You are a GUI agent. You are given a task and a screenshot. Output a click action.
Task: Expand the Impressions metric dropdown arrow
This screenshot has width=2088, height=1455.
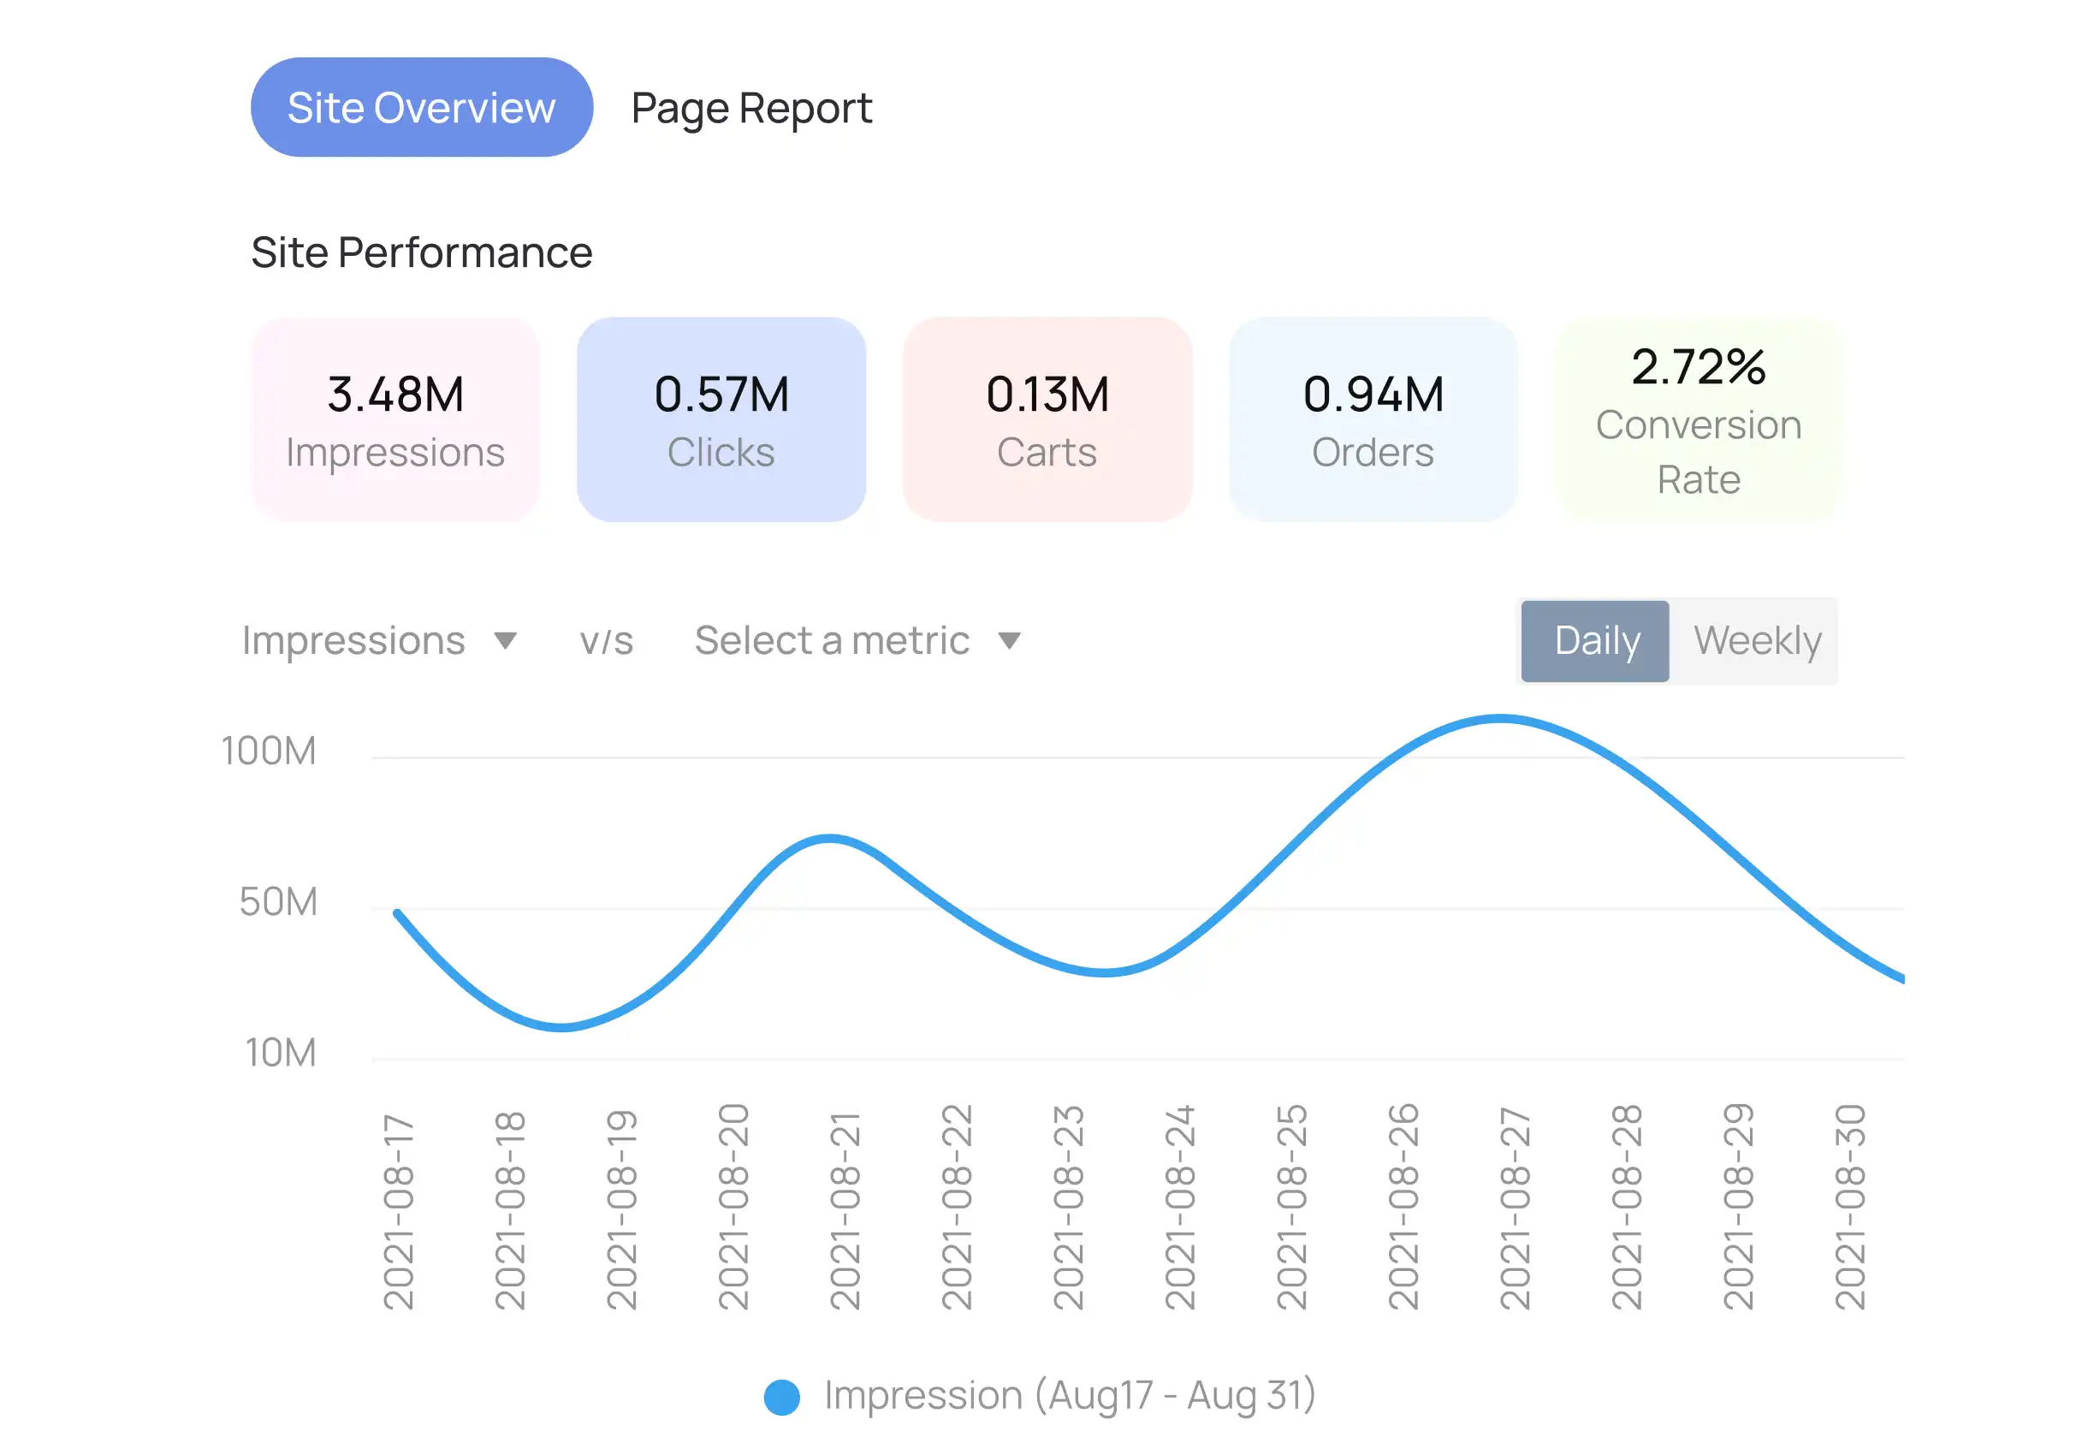[506, 641]
